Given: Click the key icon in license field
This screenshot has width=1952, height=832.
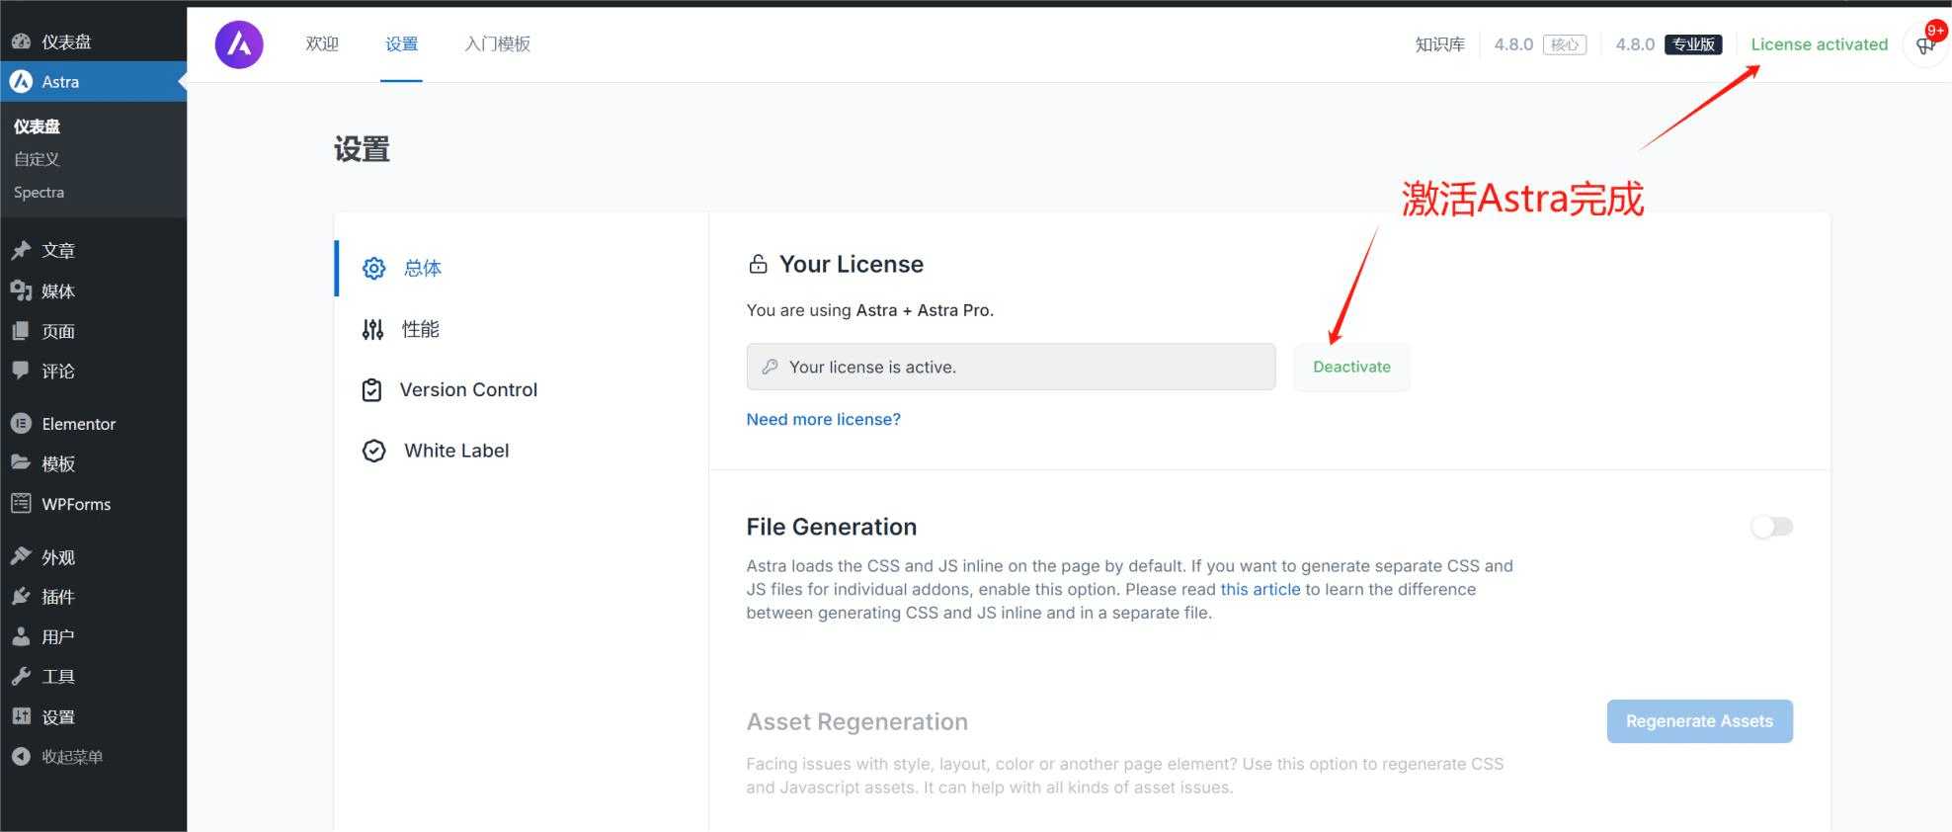Looking at the screenshot, I should (x=770, y=367).
